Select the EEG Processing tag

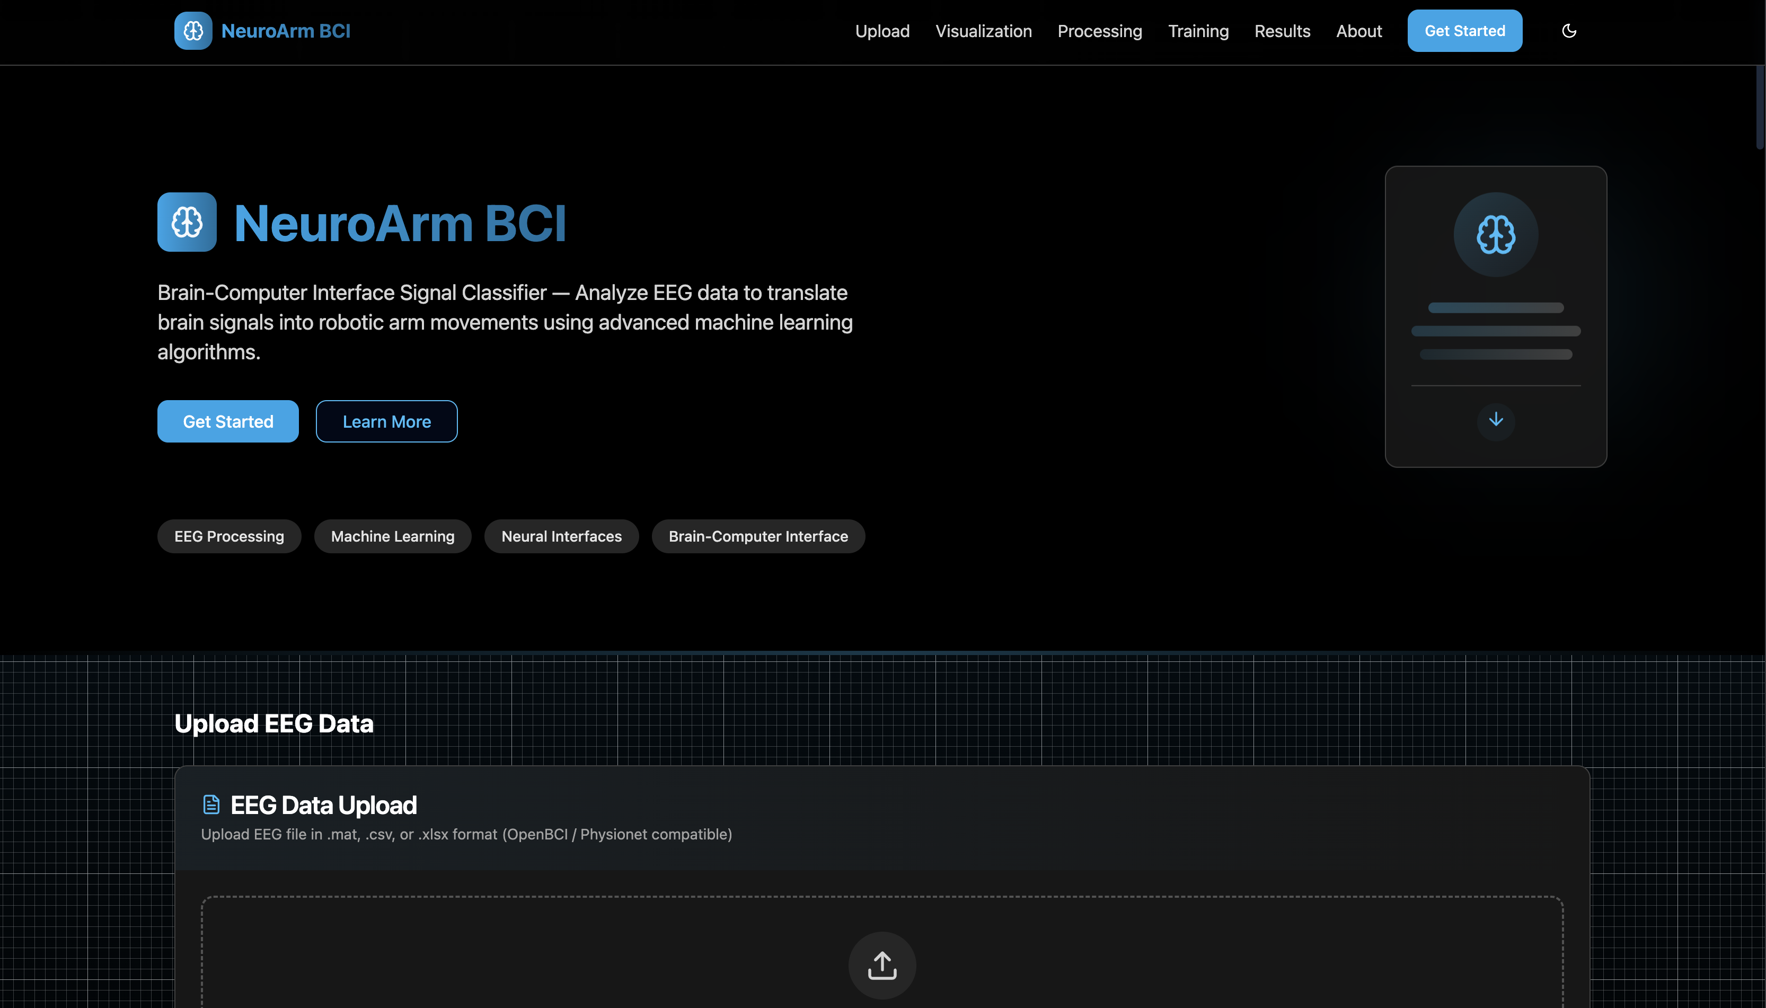point(229,536)
